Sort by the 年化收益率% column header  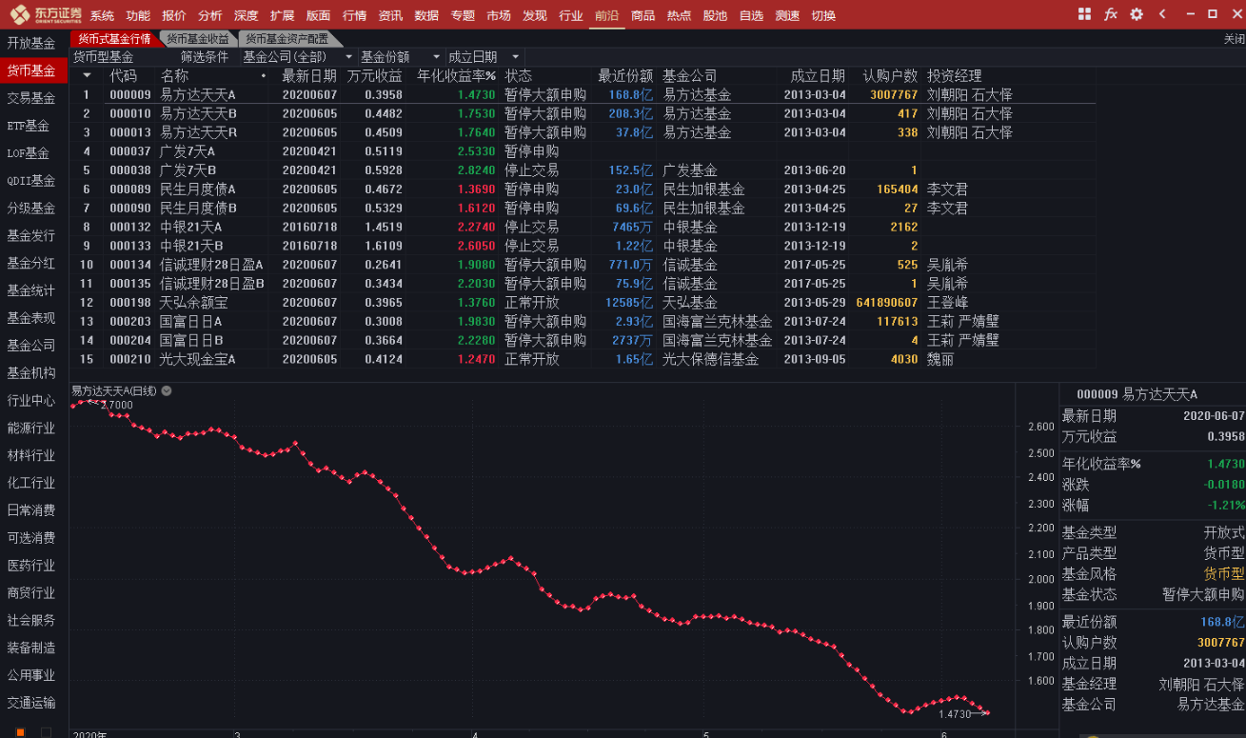click(x=457, y=75)
